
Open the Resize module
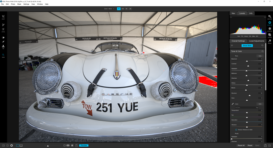click(x=270, y=41)
